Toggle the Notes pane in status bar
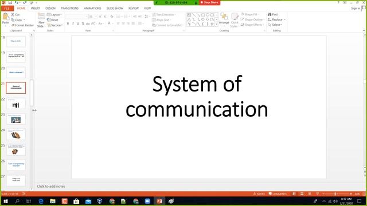This screenshot has width=367, height=206. click(x=259, y=194)
